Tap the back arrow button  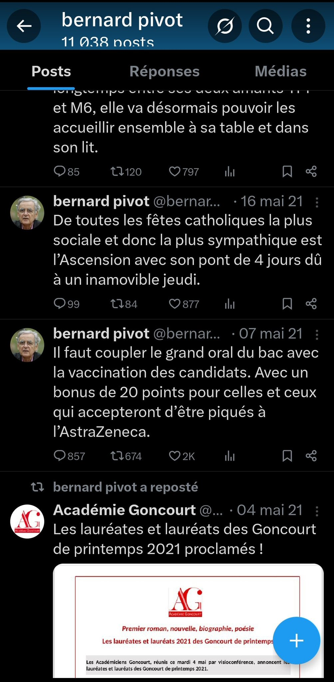click(24, 26)
